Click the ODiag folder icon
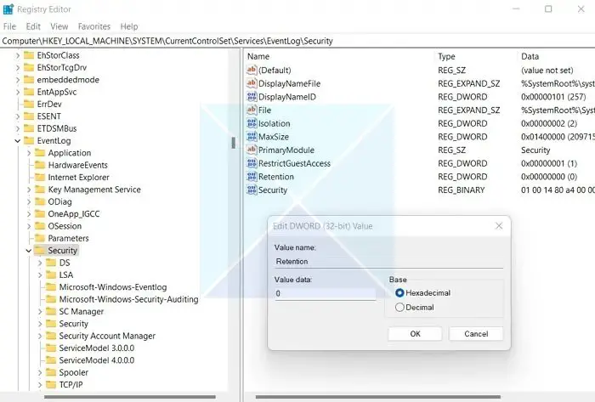This screenshot has width=595, height=402. click(40, 201)
